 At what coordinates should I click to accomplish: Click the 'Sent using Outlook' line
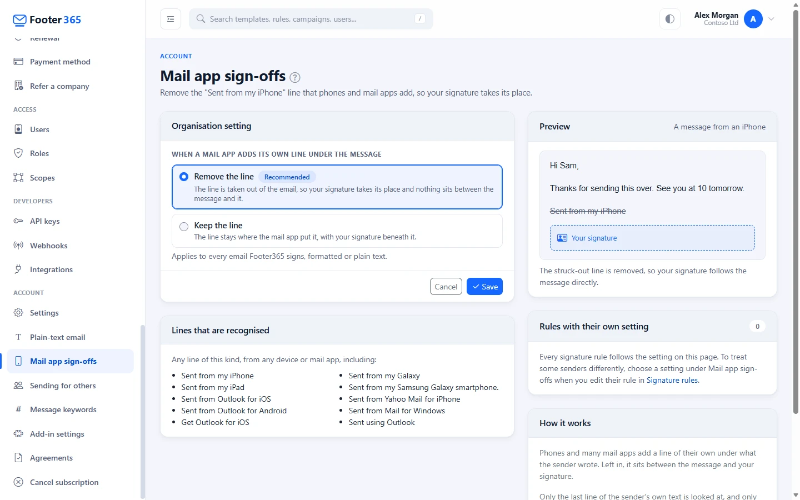tap(382, 422)
